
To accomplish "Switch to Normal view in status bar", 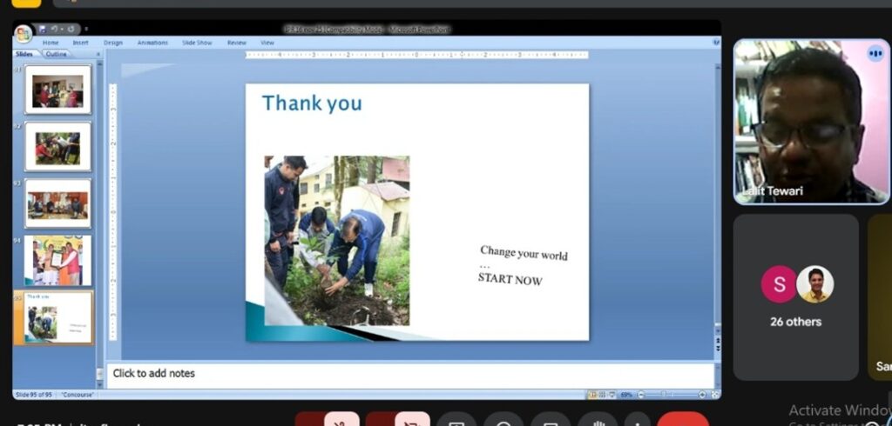I will point(592,395).
